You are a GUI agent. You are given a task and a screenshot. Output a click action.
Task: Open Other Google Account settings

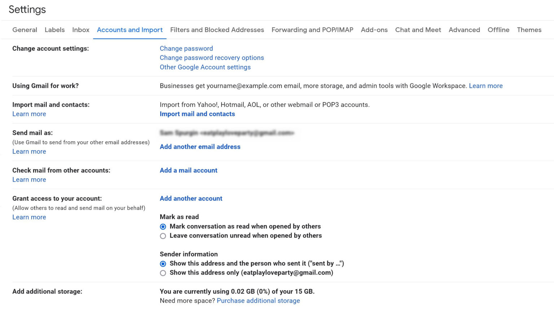pyautogui.click(x=205, y=67)
